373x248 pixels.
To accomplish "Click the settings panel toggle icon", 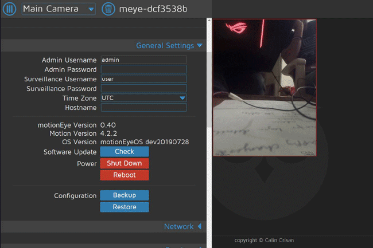I will pos(9,9).
